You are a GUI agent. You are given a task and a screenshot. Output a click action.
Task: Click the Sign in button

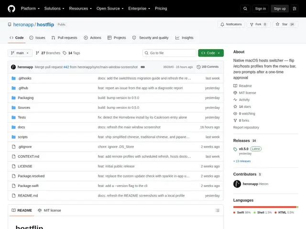(x=260, y=9)
